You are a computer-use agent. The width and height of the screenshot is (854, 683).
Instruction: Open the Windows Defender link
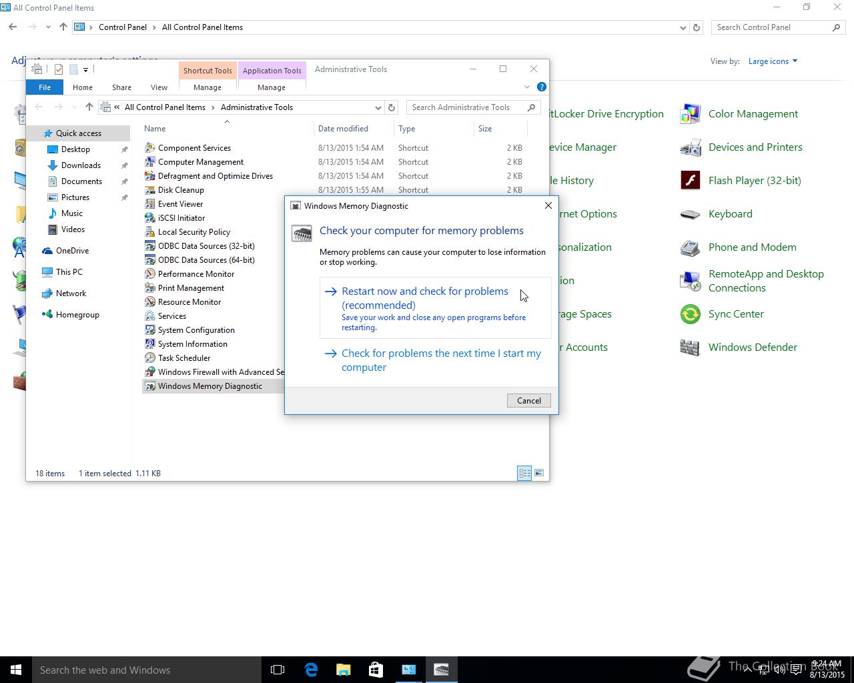pos(753,348)
